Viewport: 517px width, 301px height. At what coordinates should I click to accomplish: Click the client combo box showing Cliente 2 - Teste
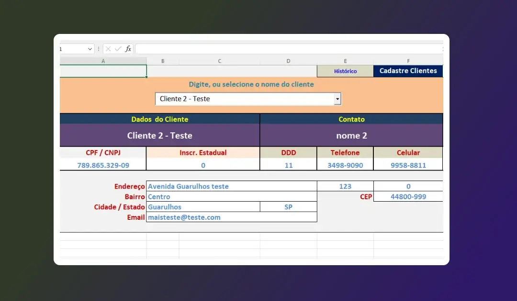point(244,99)
